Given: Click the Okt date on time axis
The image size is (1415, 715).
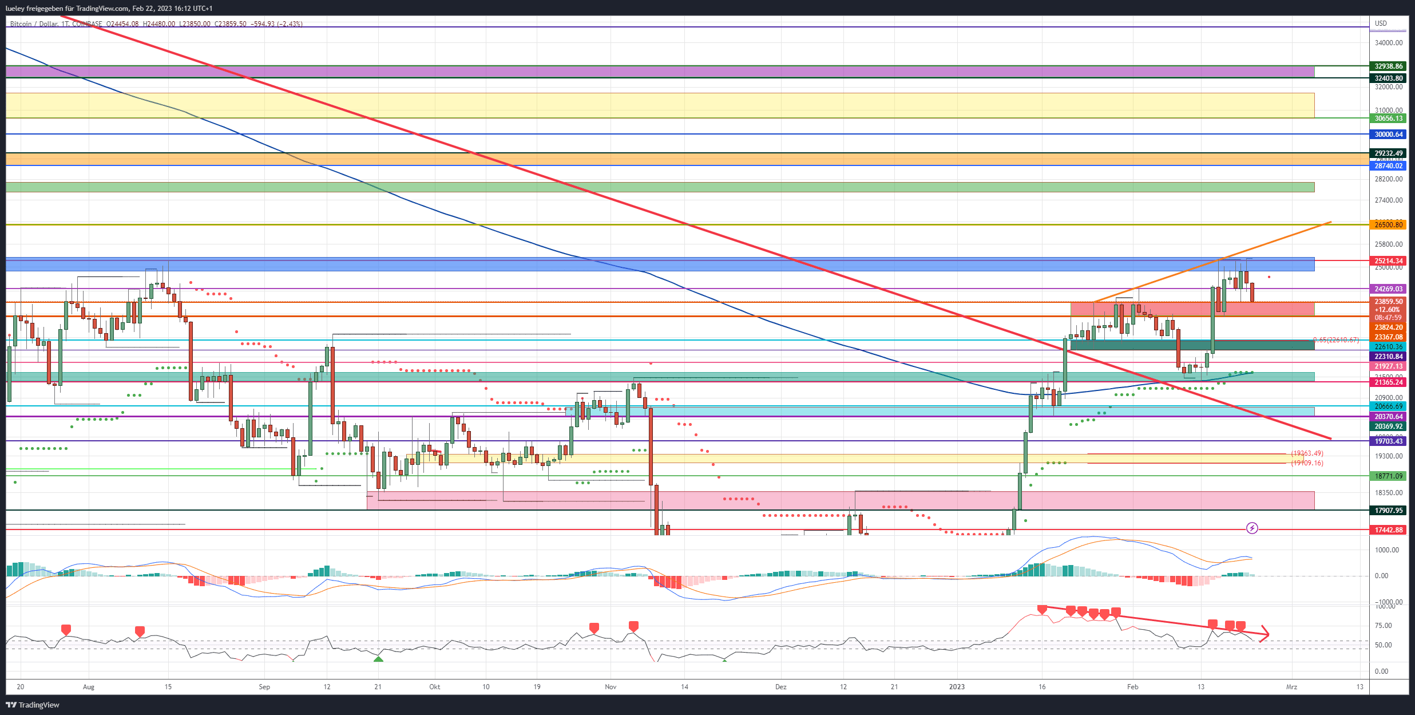Looking at the screenshot, I should 434,686.
